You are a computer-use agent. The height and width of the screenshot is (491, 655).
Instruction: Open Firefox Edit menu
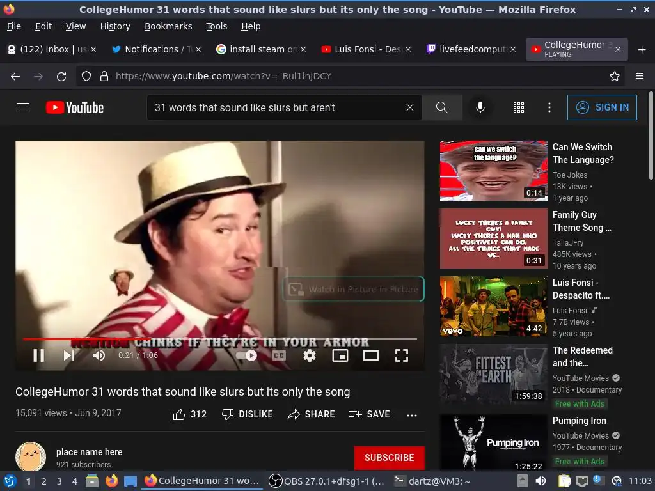point(43,26)
